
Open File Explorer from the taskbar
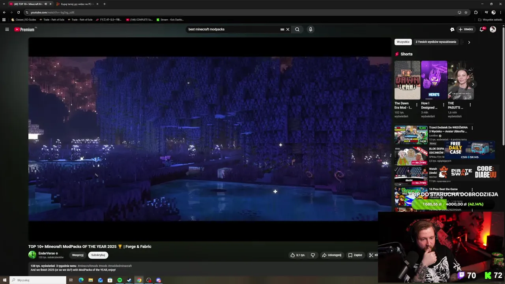point(91,280)
